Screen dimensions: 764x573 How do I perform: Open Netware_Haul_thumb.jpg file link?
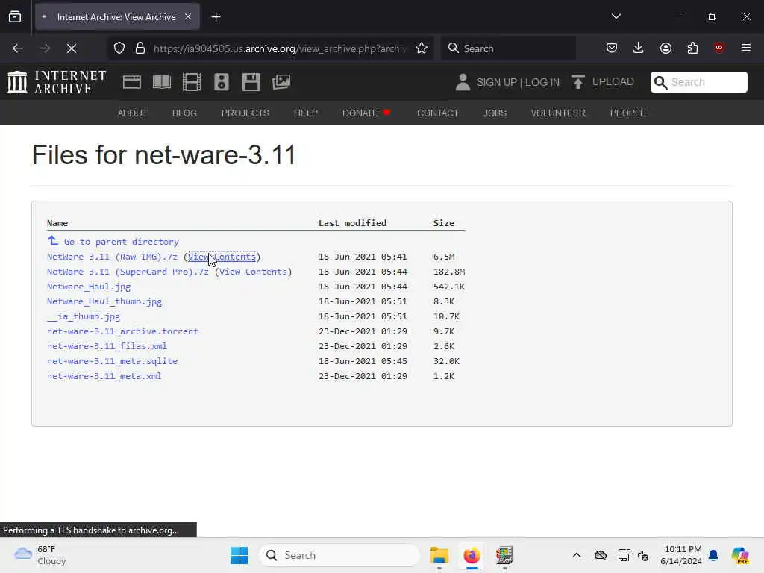(x=104, y=301)
